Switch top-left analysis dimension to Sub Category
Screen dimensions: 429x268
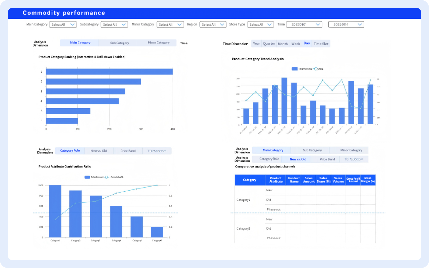(x=119, y=43)
